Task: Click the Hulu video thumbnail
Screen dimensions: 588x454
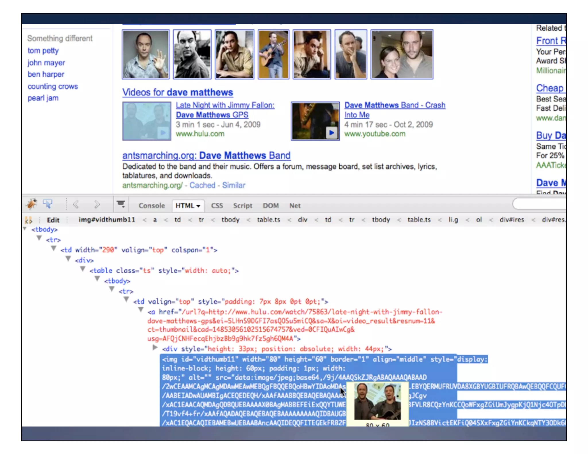Action: tap(147, 121)
